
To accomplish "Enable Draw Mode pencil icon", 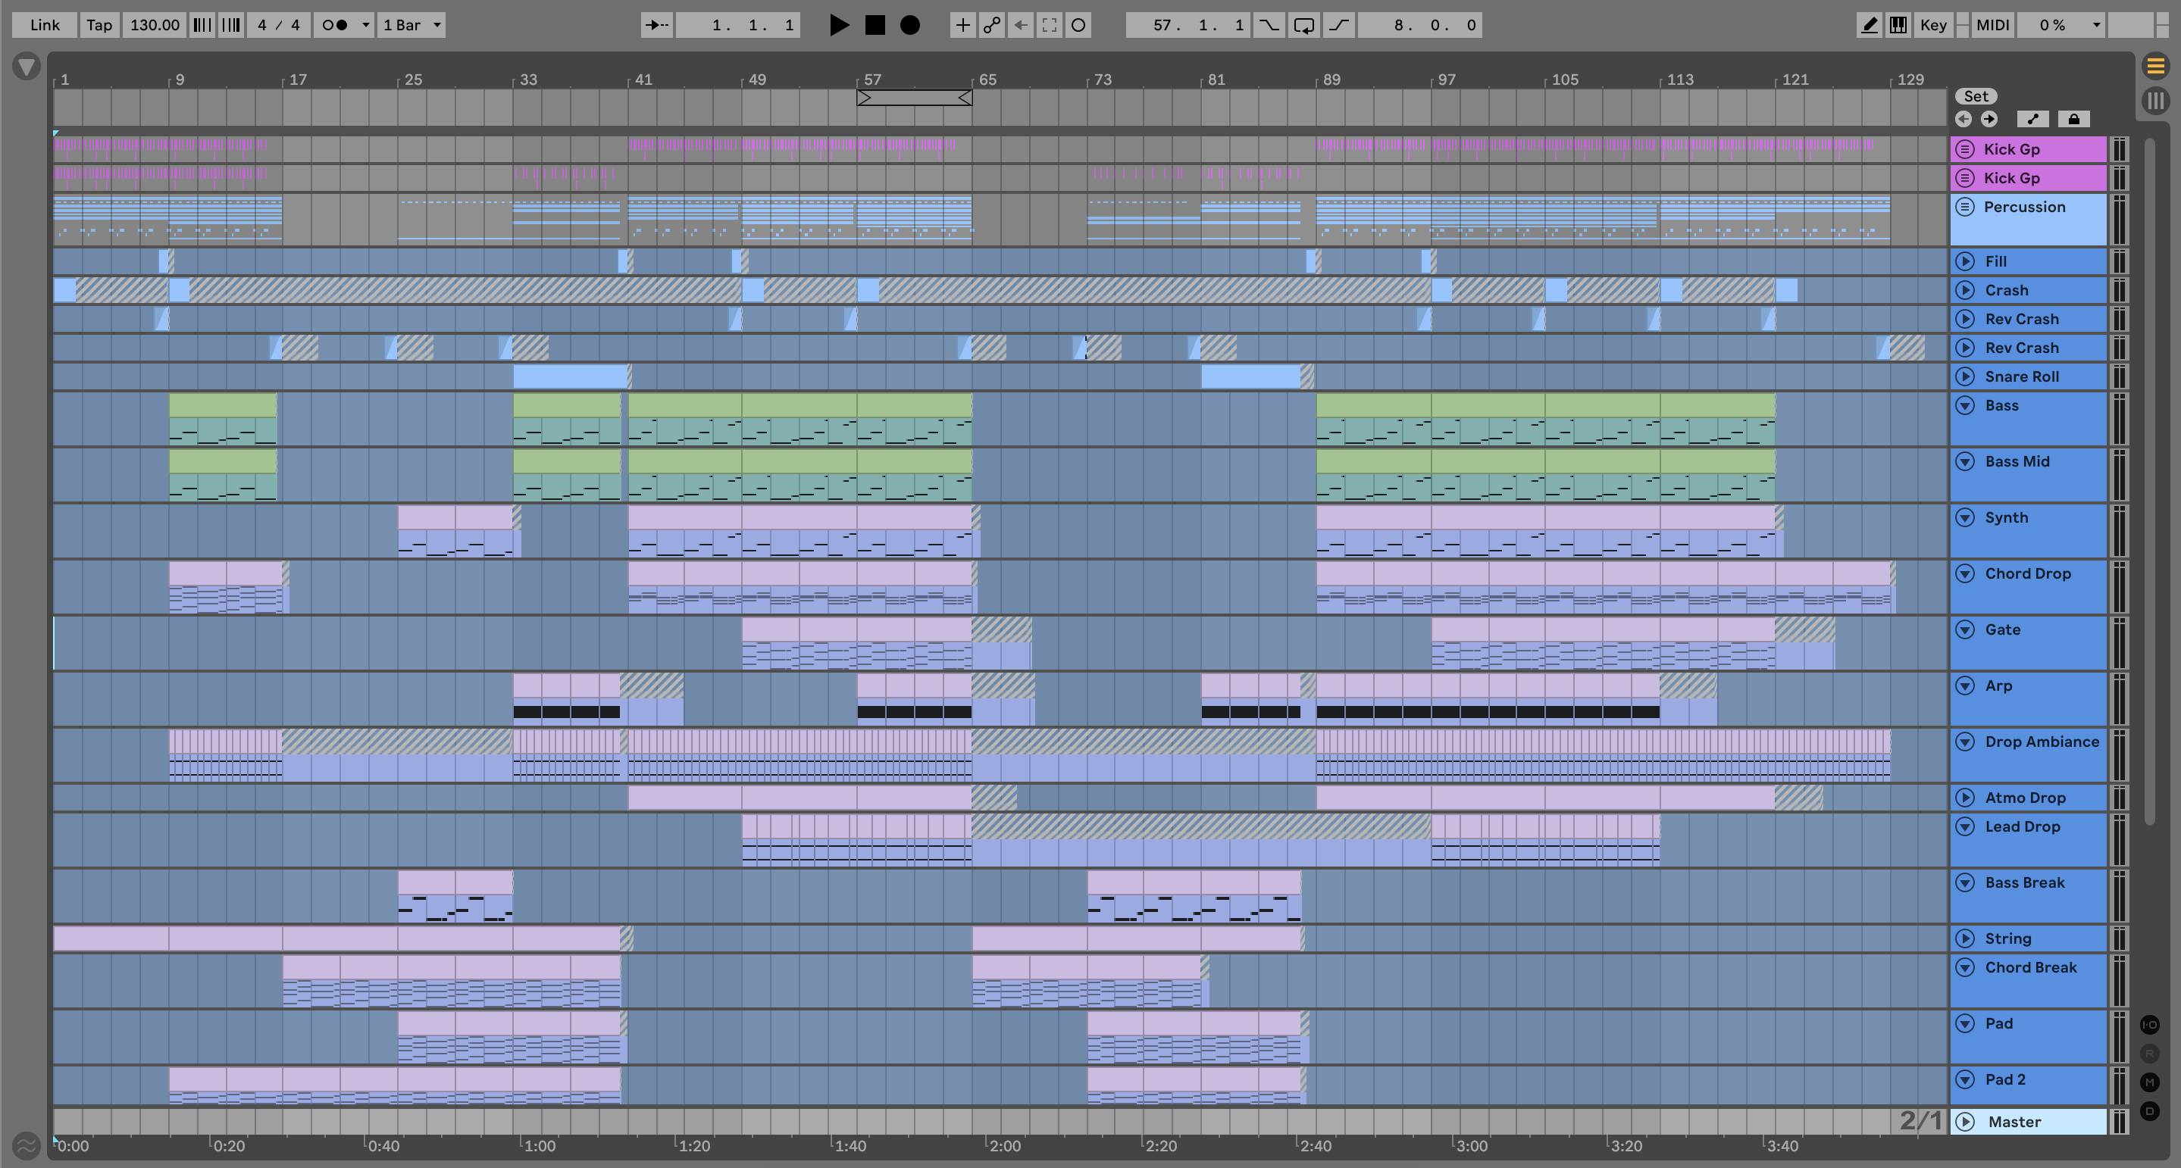I will pyautogui.click(x=1869, y=26).
